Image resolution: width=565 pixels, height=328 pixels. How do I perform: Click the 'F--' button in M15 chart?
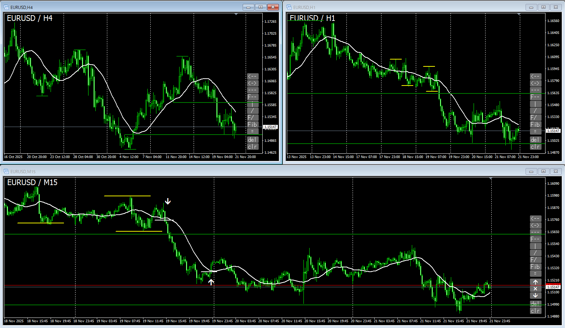click(535, 239)
